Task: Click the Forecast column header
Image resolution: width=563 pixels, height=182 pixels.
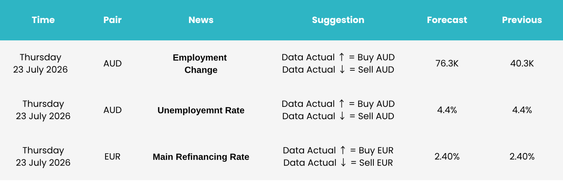Action: 447,20
